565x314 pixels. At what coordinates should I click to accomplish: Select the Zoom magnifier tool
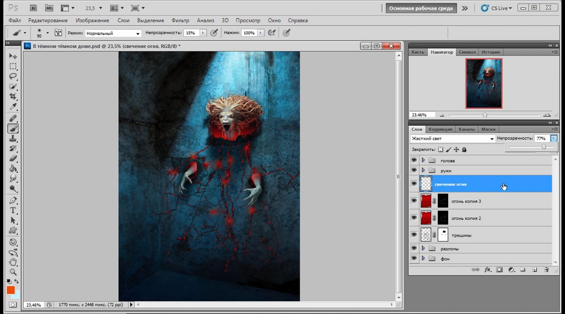click(x=13, y=272)
